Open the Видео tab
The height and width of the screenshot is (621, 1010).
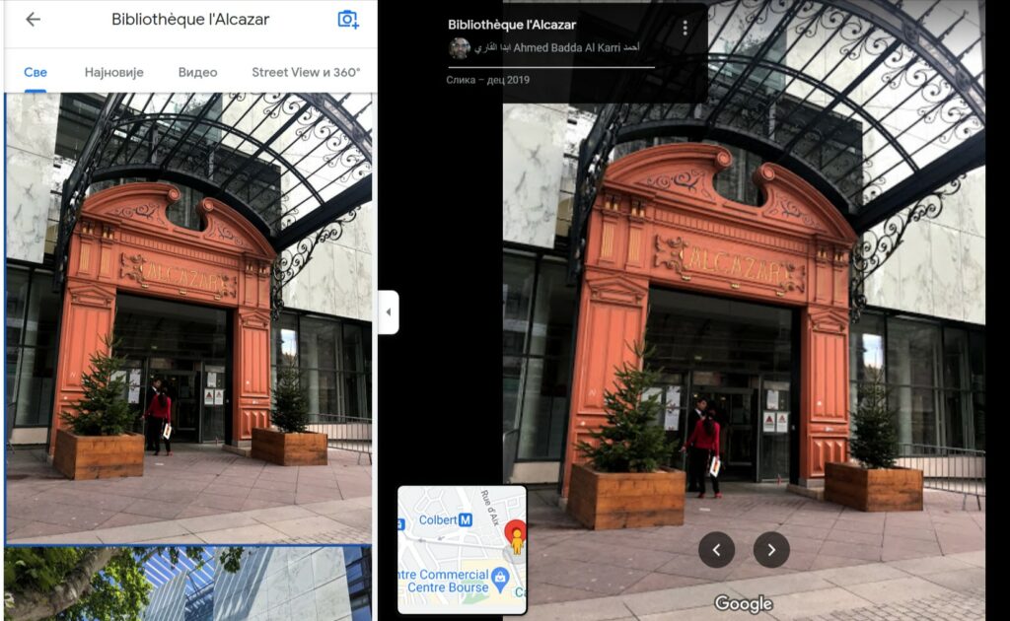coord(197,72)
